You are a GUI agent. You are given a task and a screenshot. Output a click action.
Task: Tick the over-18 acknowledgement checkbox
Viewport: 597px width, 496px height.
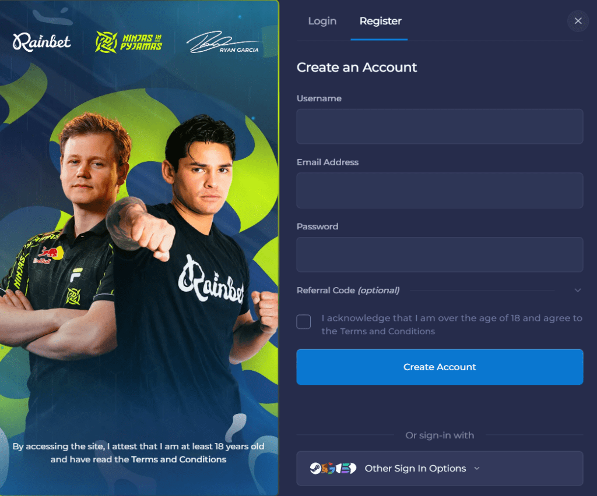point(303,321)
